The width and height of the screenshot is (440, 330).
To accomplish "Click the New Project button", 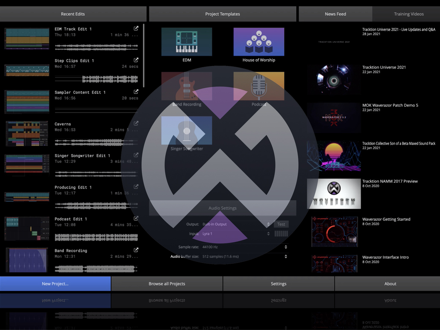I will click(55, 283).
